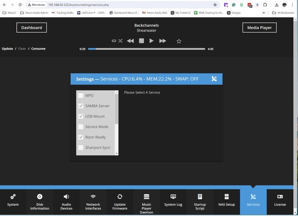The image size is (298, 216).
Task: Click the Dashboard button
Action: [31, 28]
